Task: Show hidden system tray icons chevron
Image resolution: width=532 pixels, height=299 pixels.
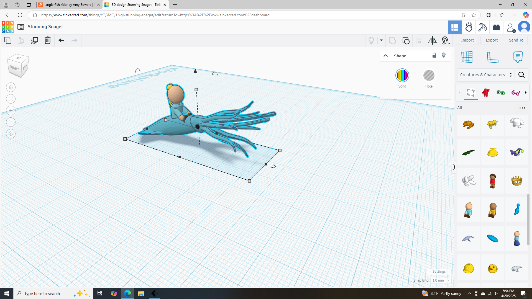Action: click(469, 293)
